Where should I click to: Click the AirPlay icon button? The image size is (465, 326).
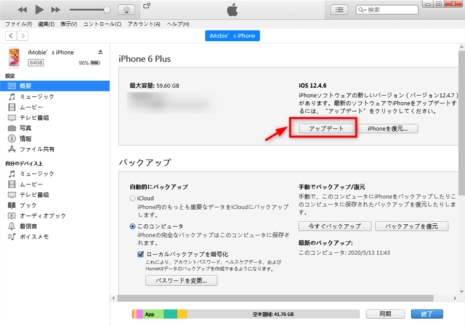tap(127, 10)
